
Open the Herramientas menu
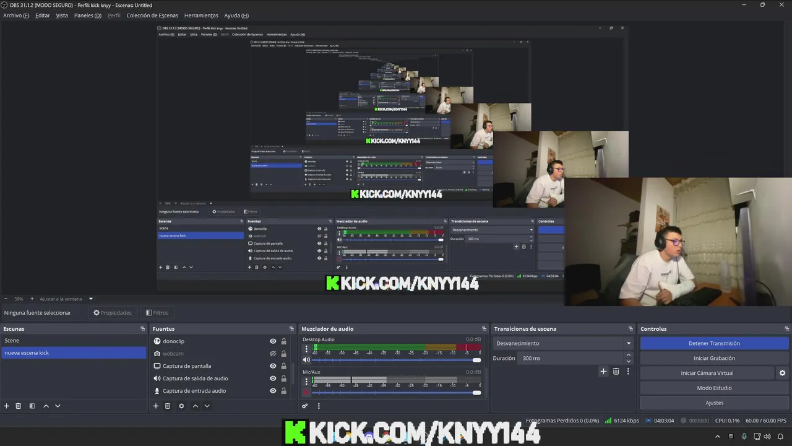click(x=201, y=15)
